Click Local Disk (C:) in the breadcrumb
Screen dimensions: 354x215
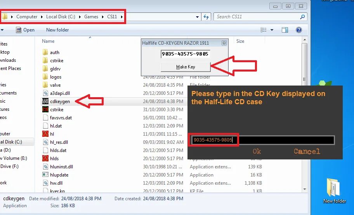coord(61,17)
